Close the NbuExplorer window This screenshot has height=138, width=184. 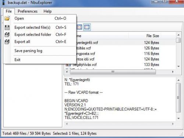click(x=177, y=1)
